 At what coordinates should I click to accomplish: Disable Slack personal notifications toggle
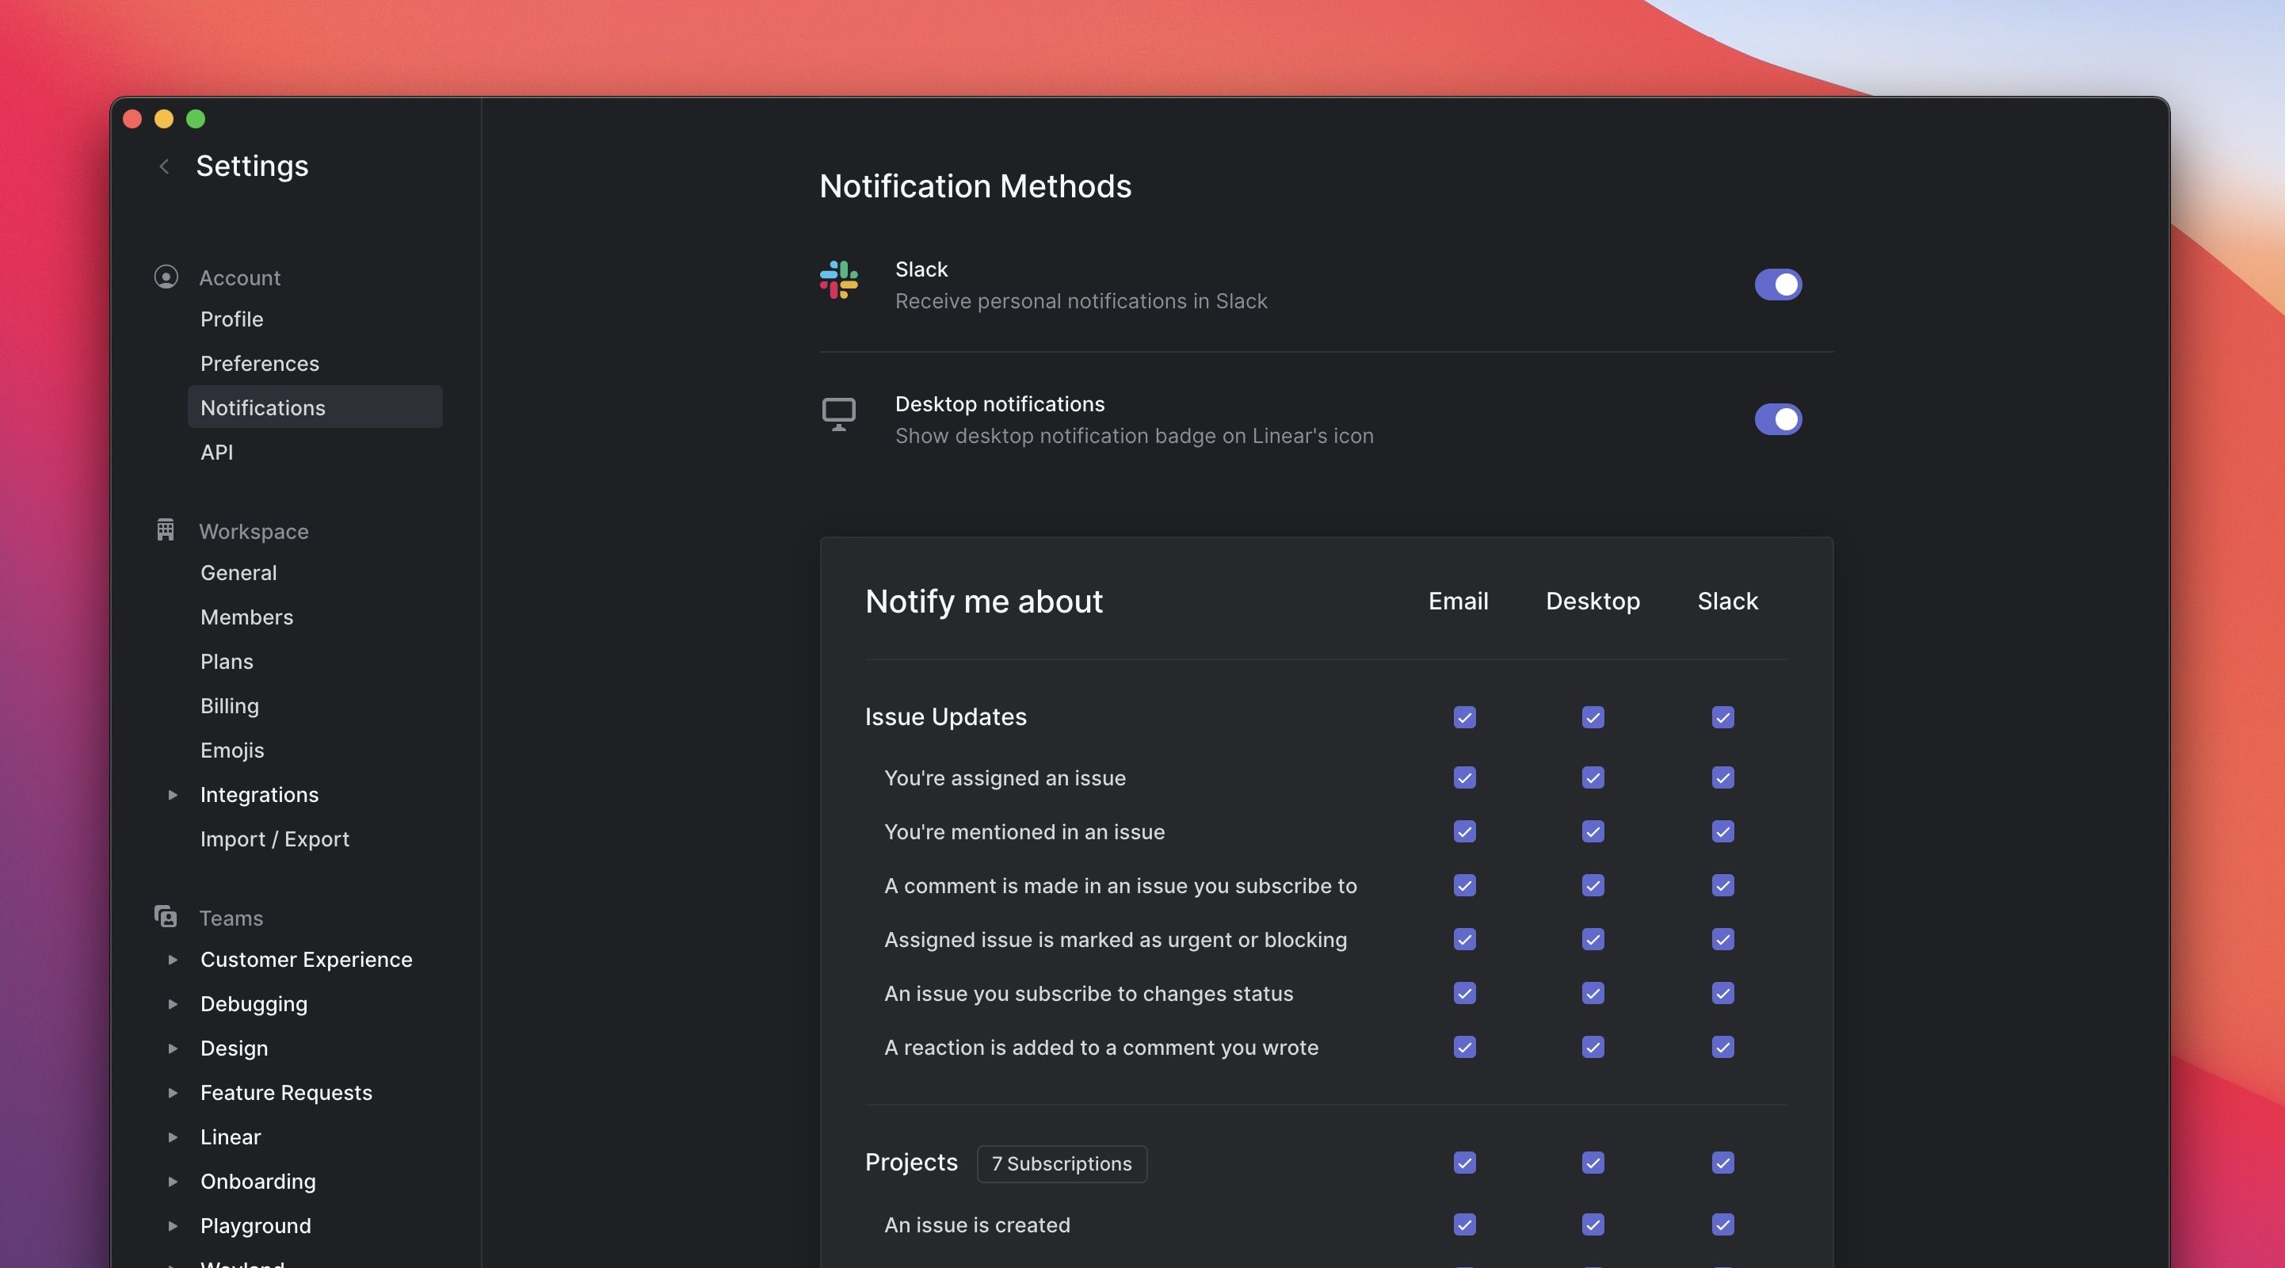pyautogui.click(x=1778, y=285)
